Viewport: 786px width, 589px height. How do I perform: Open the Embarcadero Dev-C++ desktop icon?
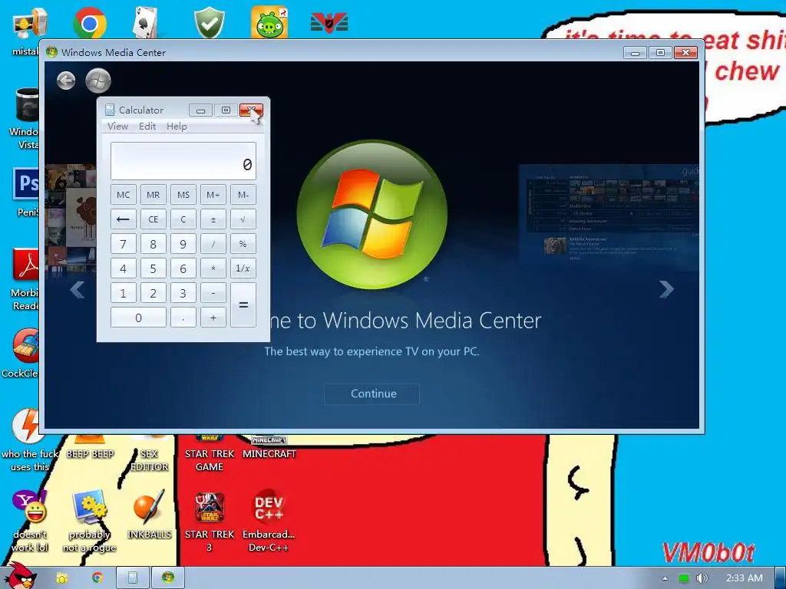[269, 521]
